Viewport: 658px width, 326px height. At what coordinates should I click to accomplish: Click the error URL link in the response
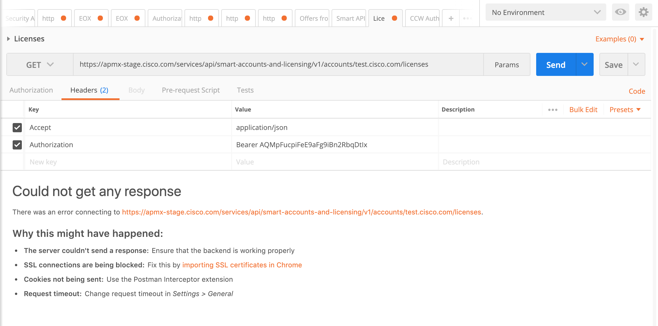[301, 212]
